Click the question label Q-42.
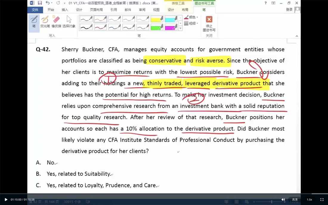 43,50
